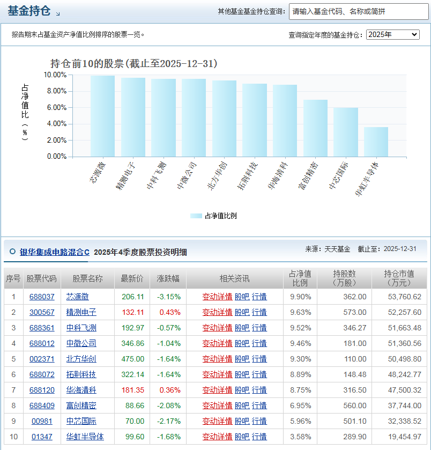Screen dimensions: 431x450
Task: Open stock code 688409 link
Action: (x=42, y=405)
